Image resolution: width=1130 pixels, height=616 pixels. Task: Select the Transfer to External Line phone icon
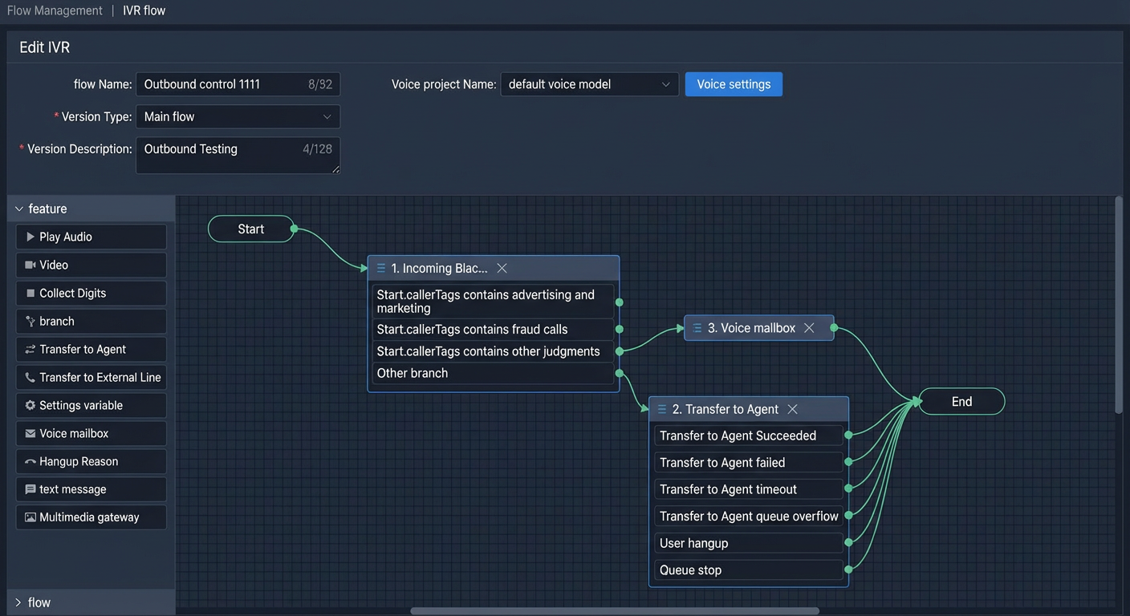point(30,377)
